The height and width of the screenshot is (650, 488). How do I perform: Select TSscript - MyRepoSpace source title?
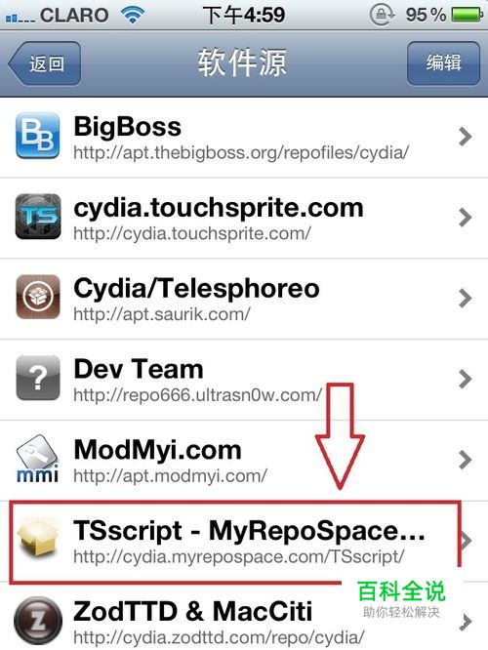coord(249,530)
